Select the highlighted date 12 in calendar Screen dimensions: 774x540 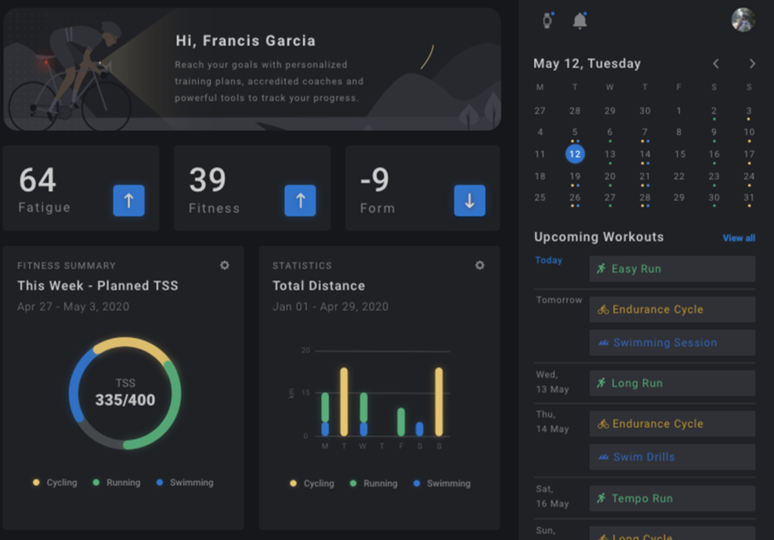coord(575,154)
